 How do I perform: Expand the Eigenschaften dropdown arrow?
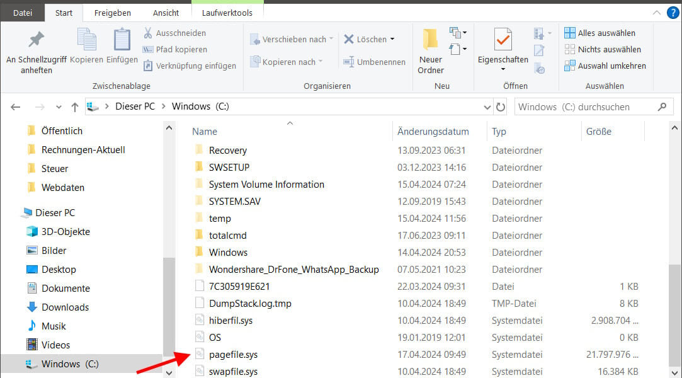click(503, 69)
